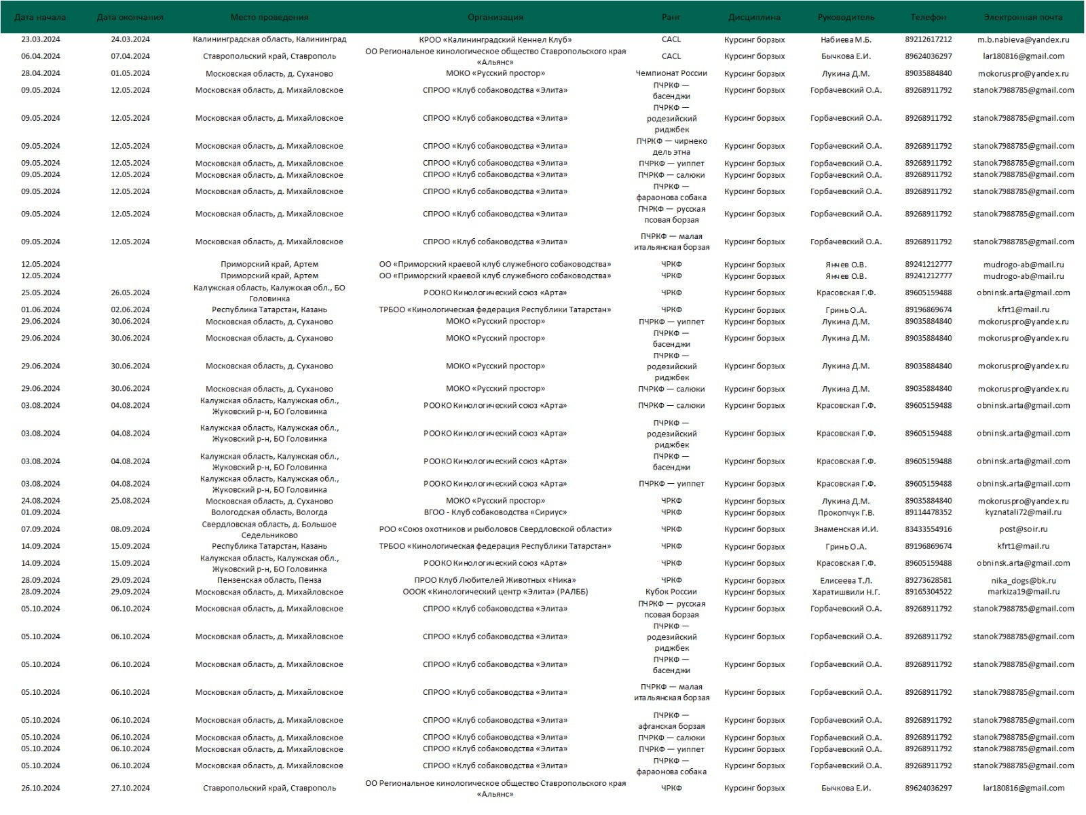Click the name Елисеева Т.Л.

pyautogui.click(x=846, y=580)
